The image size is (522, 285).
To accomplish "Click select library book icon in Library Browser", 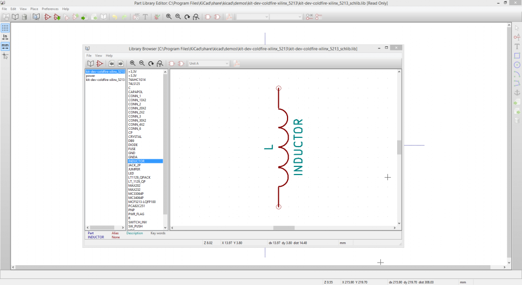I will point(90,64).
